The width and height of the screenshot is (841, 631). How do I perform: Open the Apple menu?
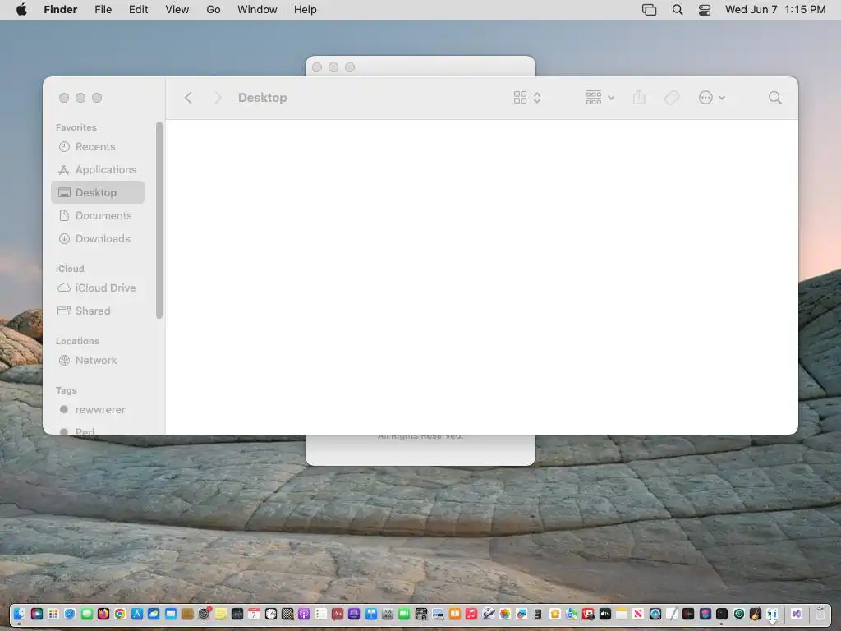coord(21,10)
